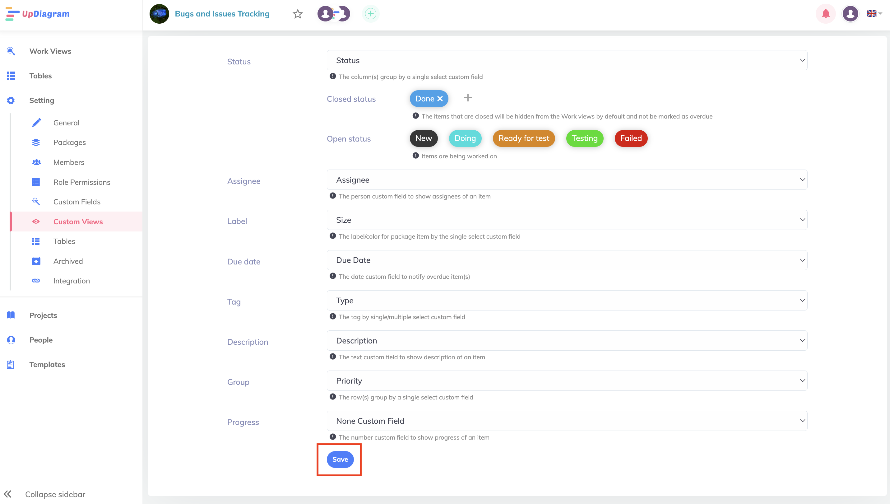The image size is (890, 504).
Task: Click the UpDiagram brand name
Action: tap(46, 14)
